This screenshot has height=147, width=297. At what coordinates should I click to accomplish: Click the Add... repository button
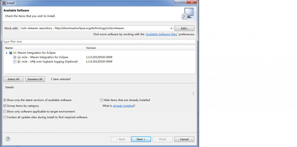tap(184, 28)
